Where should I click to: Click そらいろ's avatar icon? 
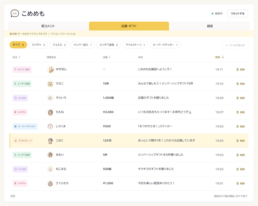coord(50,98)
